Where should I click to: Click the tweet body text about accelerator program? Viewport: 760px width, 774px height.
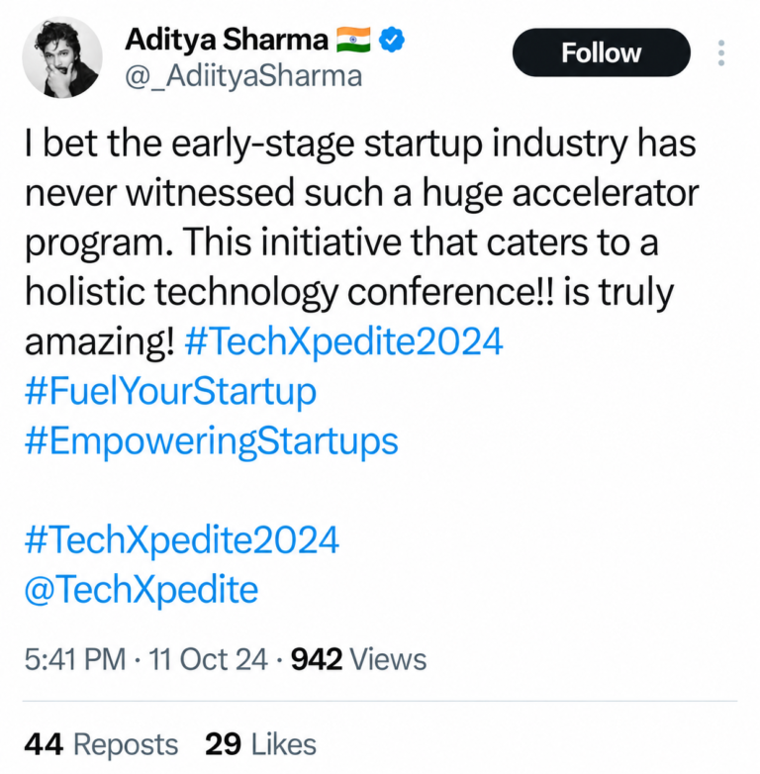pyautogui.click(x=361, y=242)
